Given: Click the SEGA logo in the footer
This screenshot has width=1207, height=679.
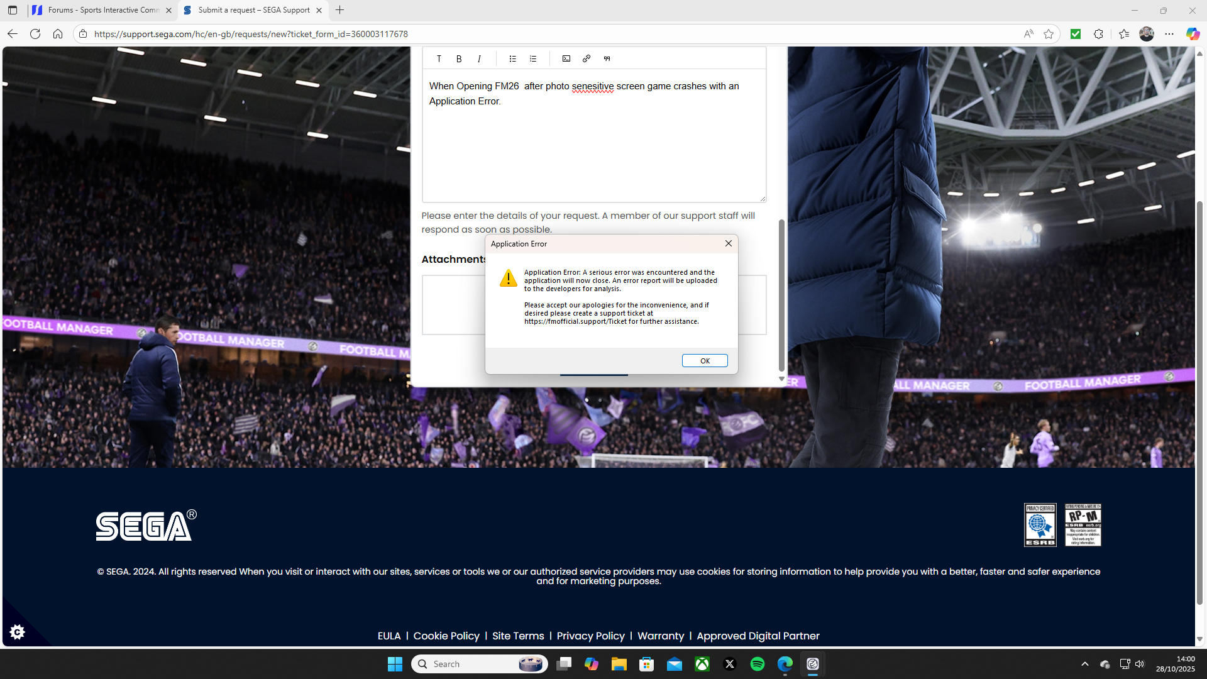Looking at the screenshot, I should pos(146,525).
